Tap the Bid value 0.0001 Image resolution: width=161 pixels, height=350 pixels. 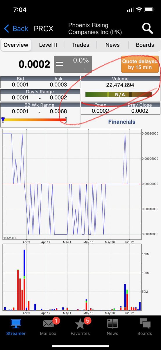(x=20, y=85)
